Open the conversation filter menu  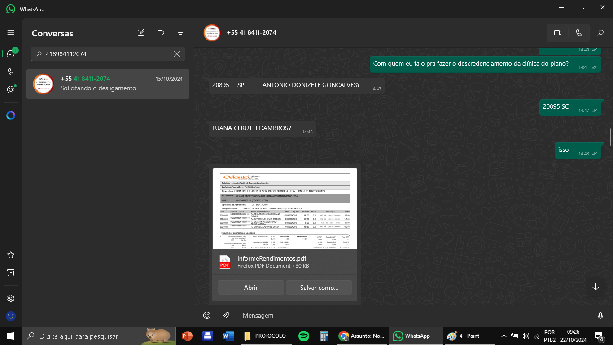tap(180, 33)
